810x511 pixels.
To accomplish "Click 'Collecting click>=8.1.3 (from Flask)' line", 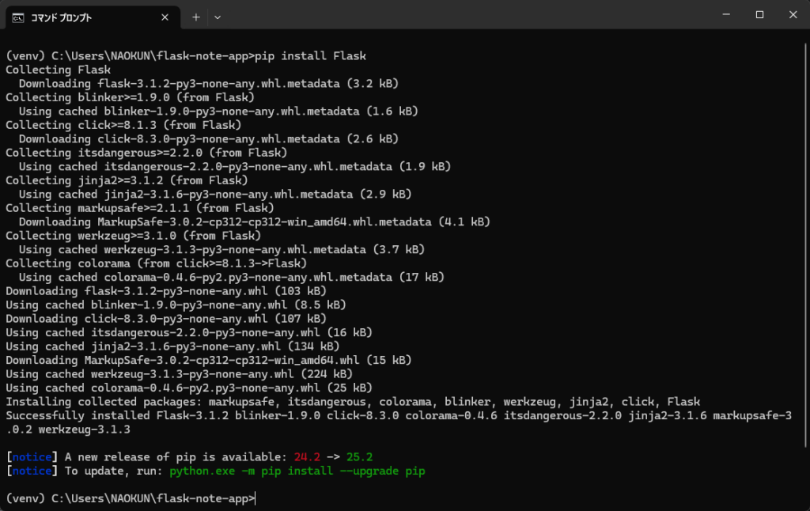I will click(123, 125).
